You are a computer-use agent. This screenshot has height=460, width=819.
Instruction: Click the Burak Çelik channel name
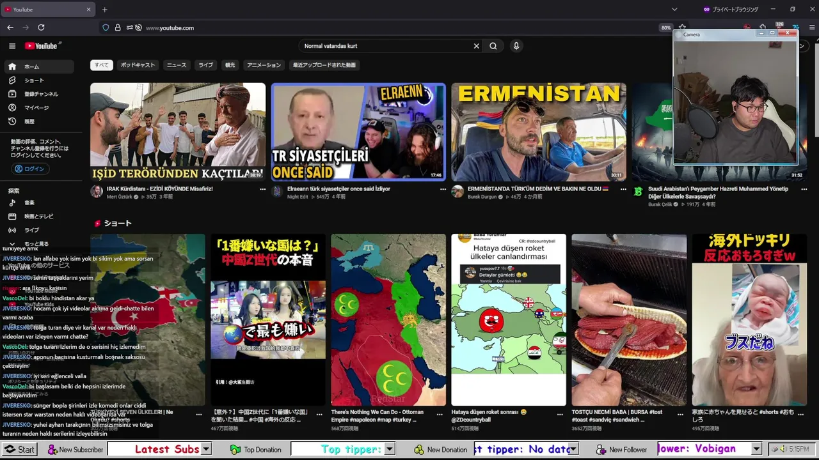coord(660,204)
